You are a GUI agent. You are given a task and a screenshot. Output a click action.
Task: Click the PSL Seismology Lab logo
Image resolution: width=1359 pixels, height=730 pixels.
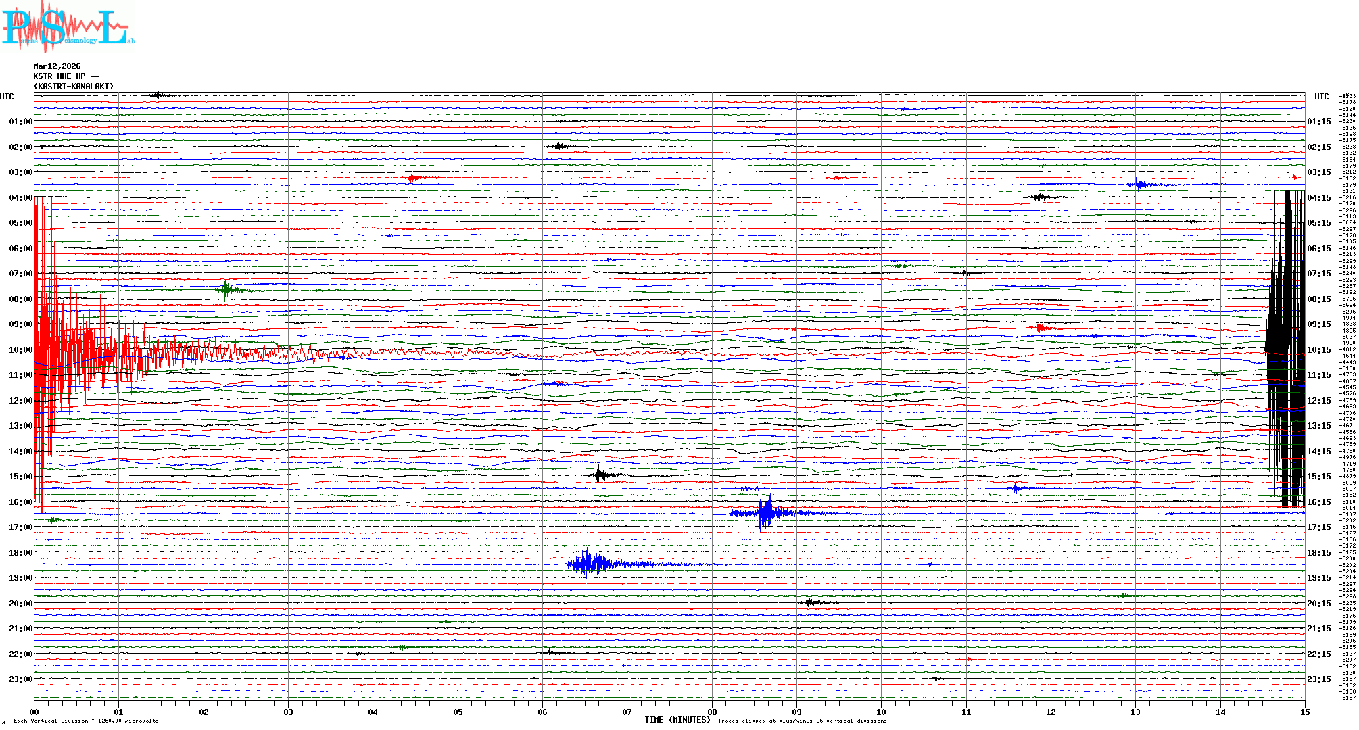pyautogui.click(x=68, y=27)
